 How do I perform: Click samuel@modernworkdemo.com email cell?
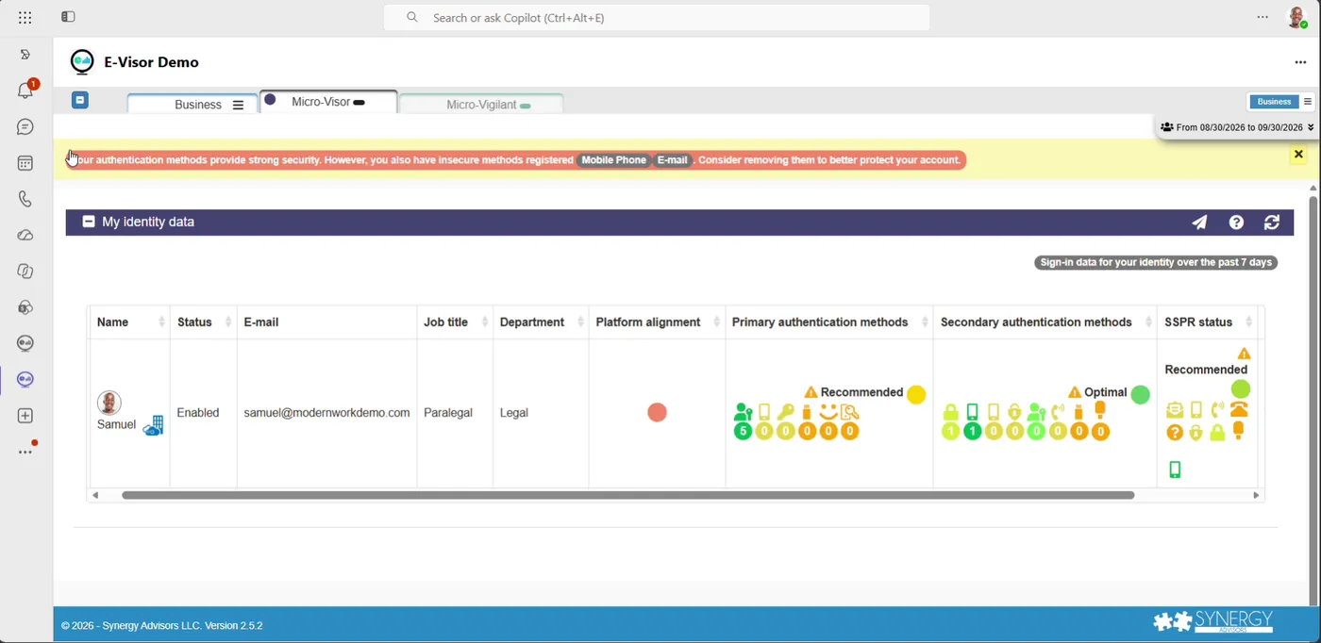(326, 413)
